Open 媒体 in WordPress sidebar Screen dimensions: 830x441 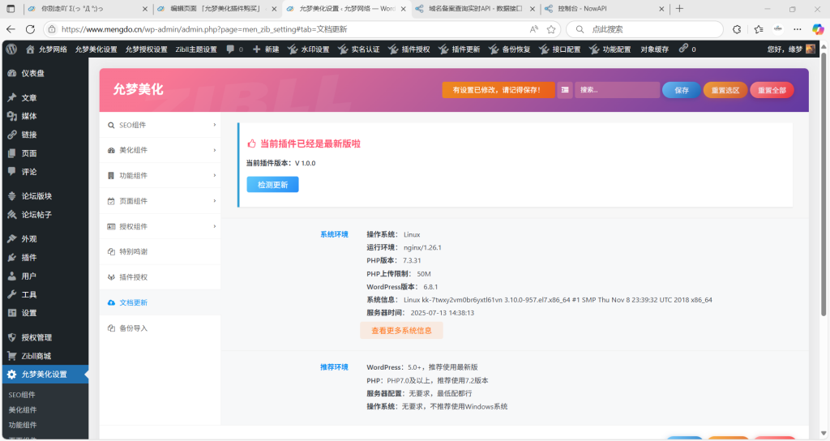[x=45, y=116]
